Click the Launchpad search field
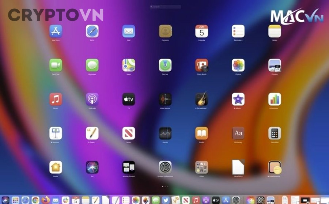This screenshot has width=329, height=204. click(165, 7)
